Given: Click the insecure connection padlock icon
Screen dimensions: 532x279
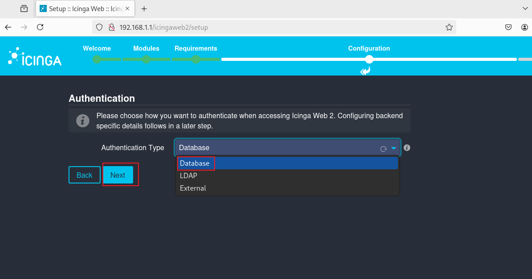Looking at the screenshot, I should coord(112,28).
